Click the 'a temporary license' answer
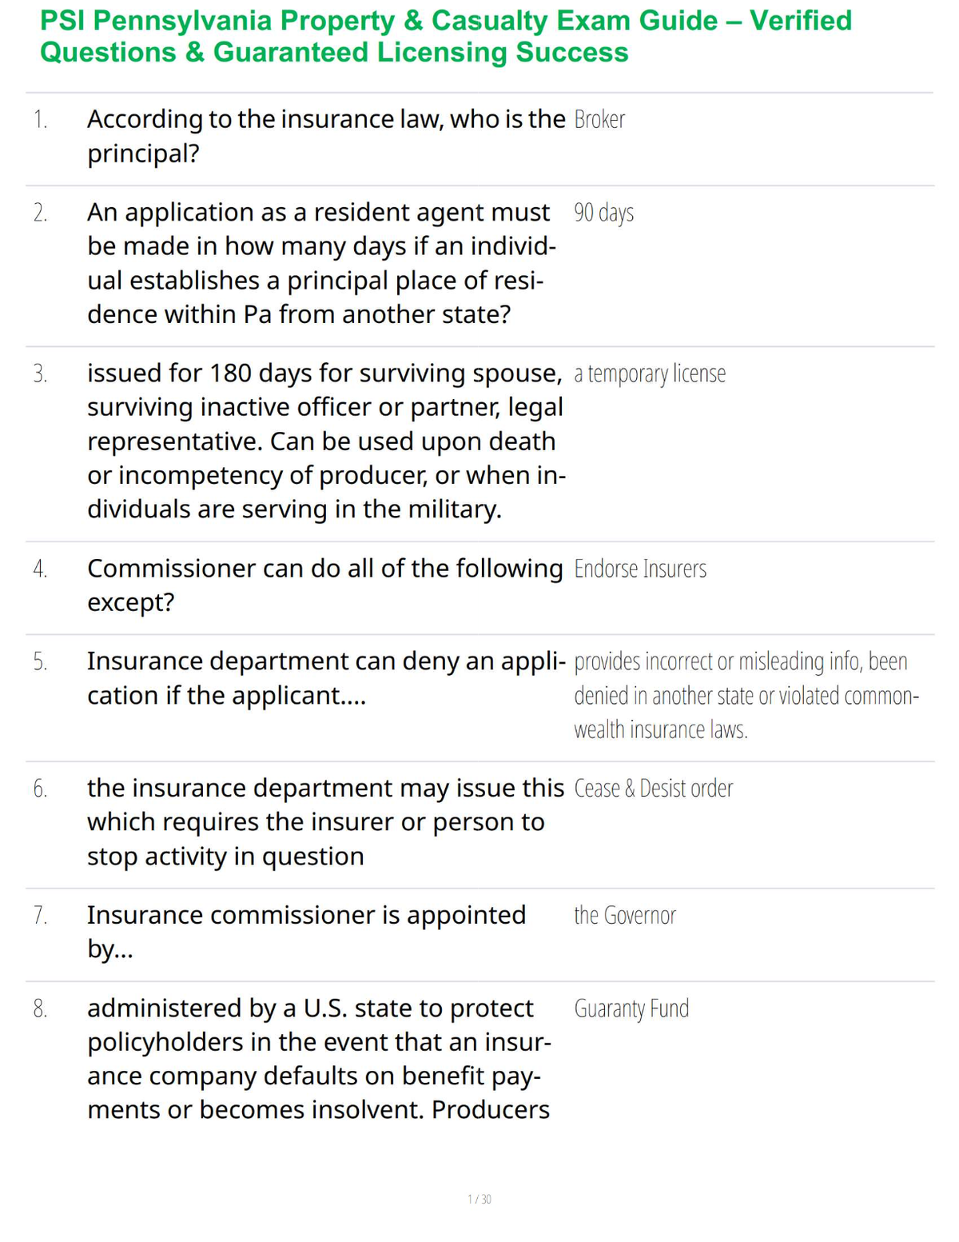Screen dimensions: 959x1242 click(650, 373)
